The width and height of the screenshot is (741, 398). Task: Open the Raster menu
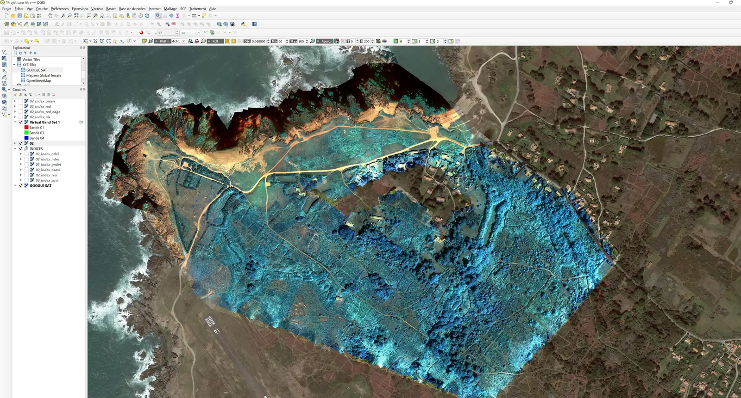tap(111, 9)
